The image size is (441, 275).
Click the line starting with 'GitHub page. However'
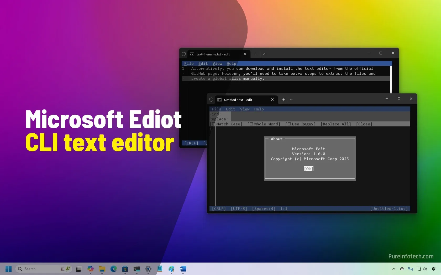coord(283,74)
